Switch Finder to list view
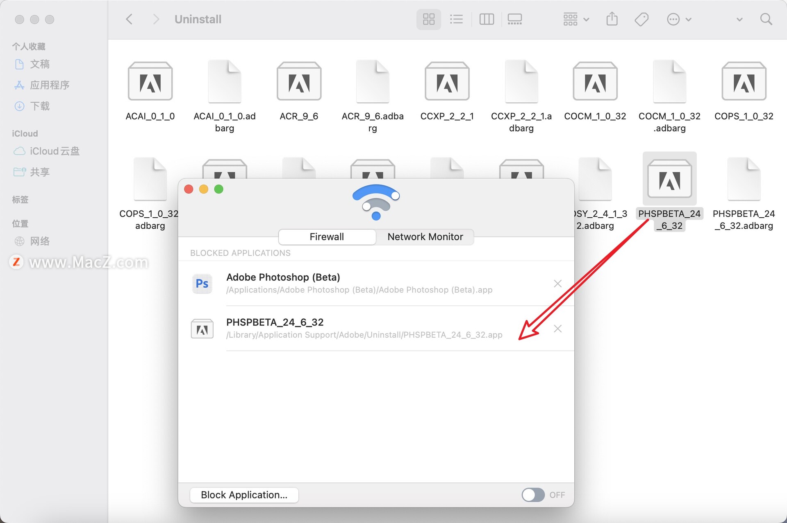Screen dimensions: 787x523 [456, 19]
